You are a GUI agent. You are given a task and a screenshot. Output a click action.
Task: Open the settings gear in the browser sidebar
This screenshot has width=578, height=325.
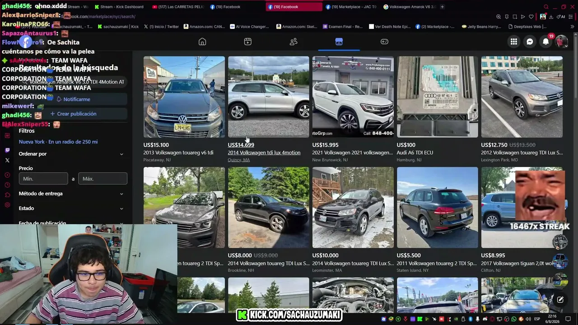pyautogui.click(x=7, y=205)
